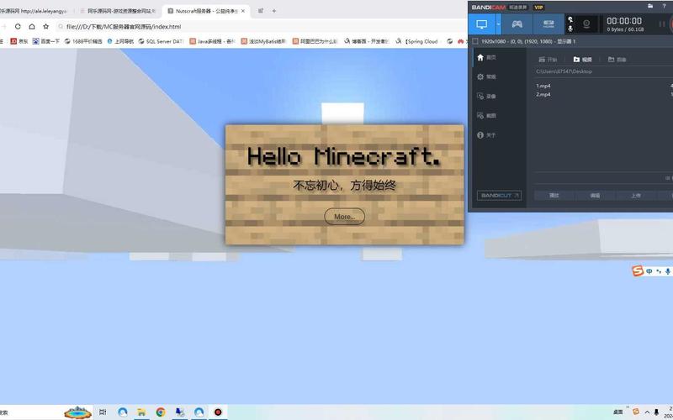Switch to the Videos tab in Bandicam

click(582, 60)
